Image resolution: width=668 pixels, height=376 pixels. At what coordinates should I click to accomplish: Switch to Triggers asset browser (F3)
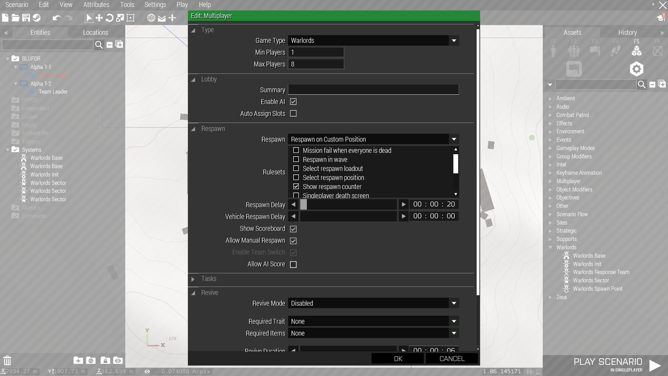596,50
